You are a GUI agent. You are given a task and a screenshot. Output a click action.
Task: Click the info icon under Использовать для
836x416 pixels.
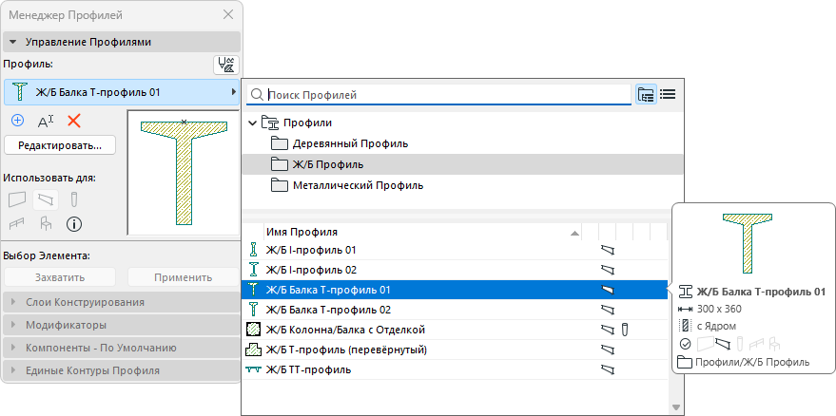pos(73,224)
